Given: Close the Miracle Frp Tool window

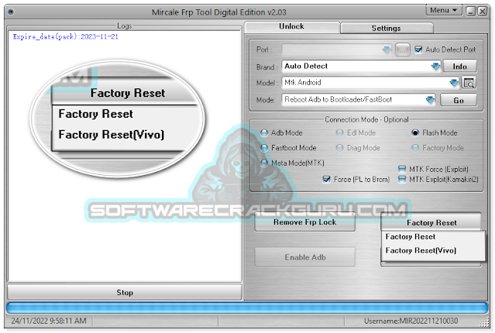Looking at the screenshot, I should 483,12.
